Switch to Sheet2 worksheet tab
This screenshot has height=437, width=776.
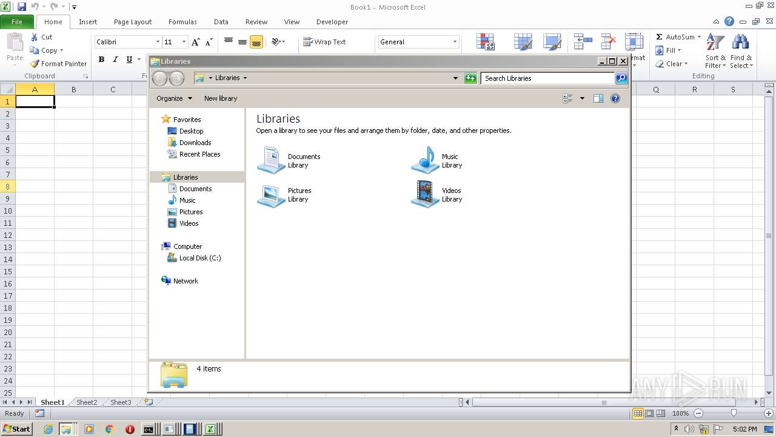pyautogui.click(x=86, y=402)
